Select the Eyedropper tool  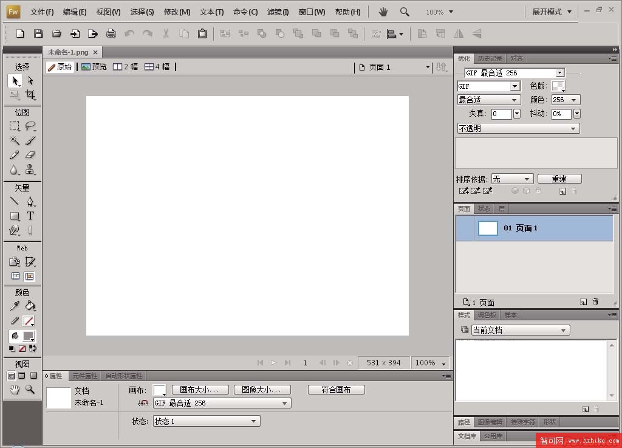(x=14, y=306)
